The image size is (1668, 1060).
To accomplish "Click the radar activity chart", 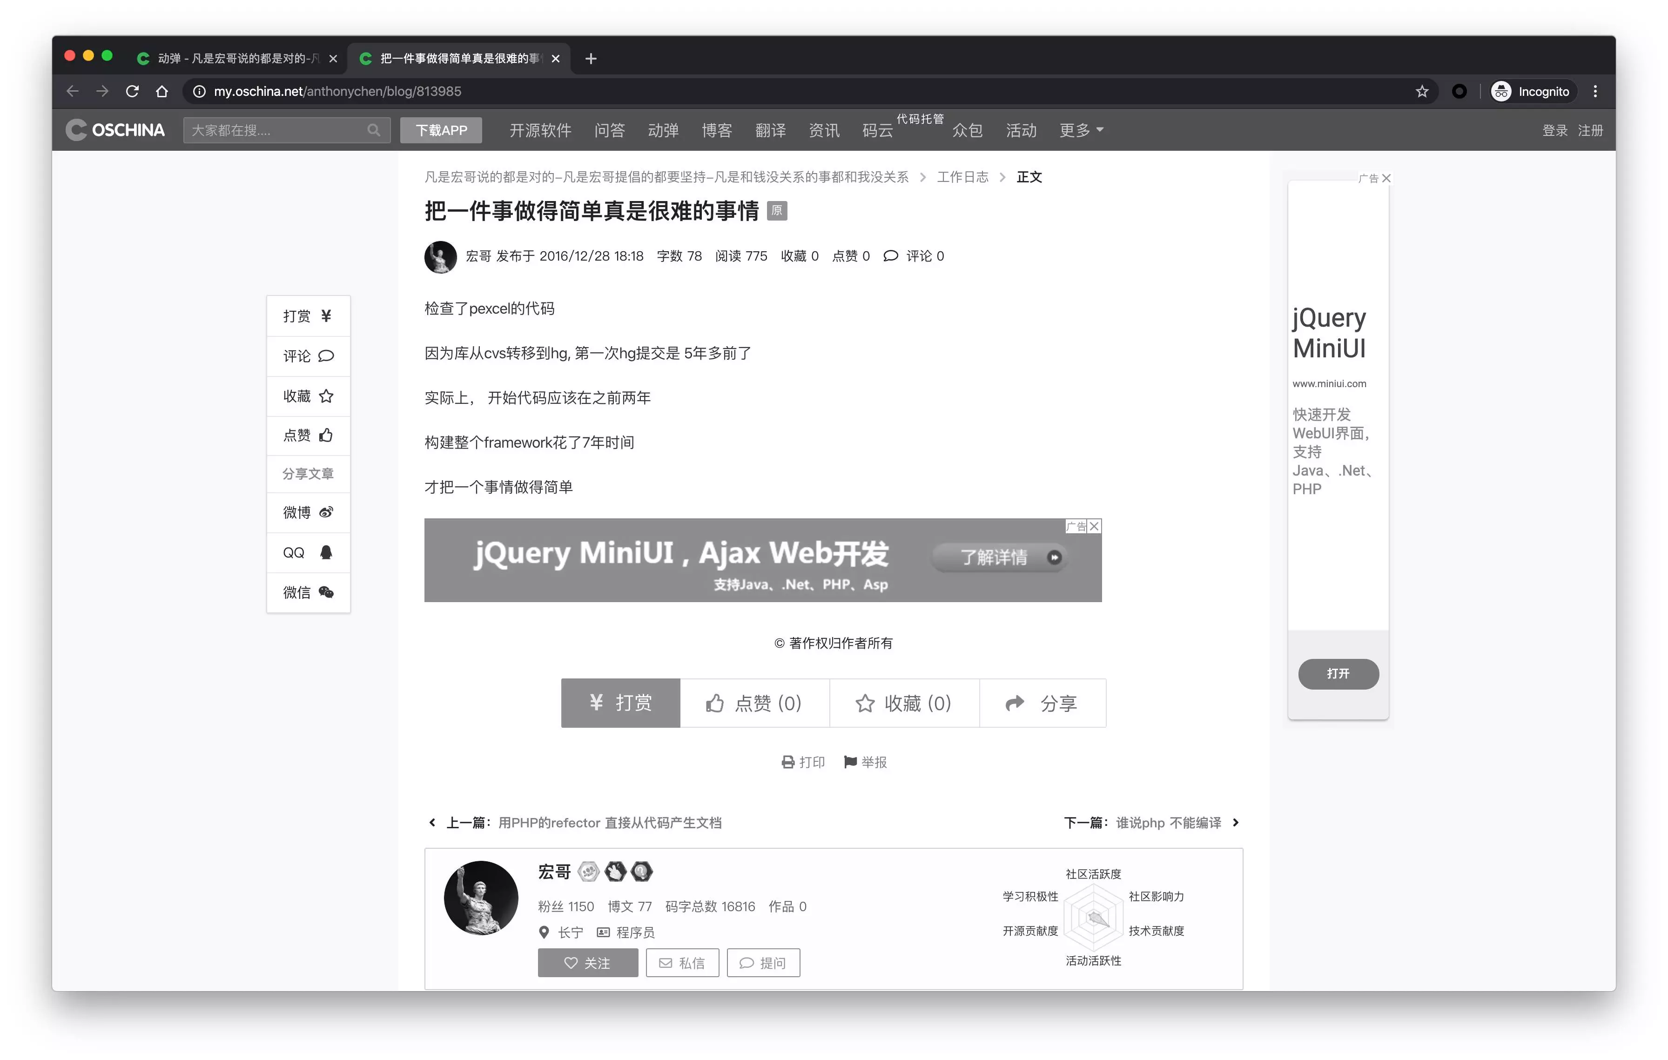I will point(1093,917).
